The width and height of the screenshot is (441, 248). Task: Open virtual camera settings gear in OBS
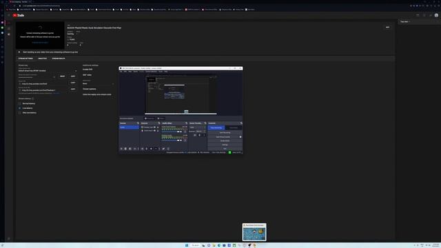(240, 137)
